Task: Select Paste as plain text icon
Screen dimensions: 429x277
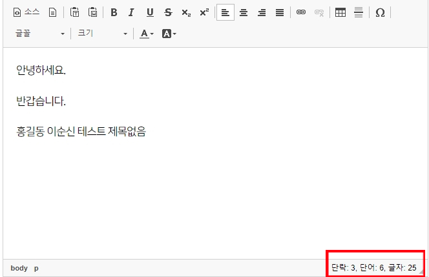Action: pos(74,12)
